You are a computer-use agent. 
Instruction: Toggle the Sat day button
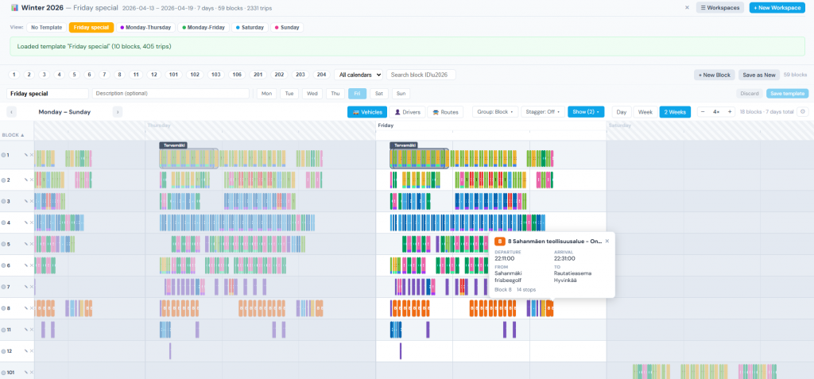(x=379, y=94)
